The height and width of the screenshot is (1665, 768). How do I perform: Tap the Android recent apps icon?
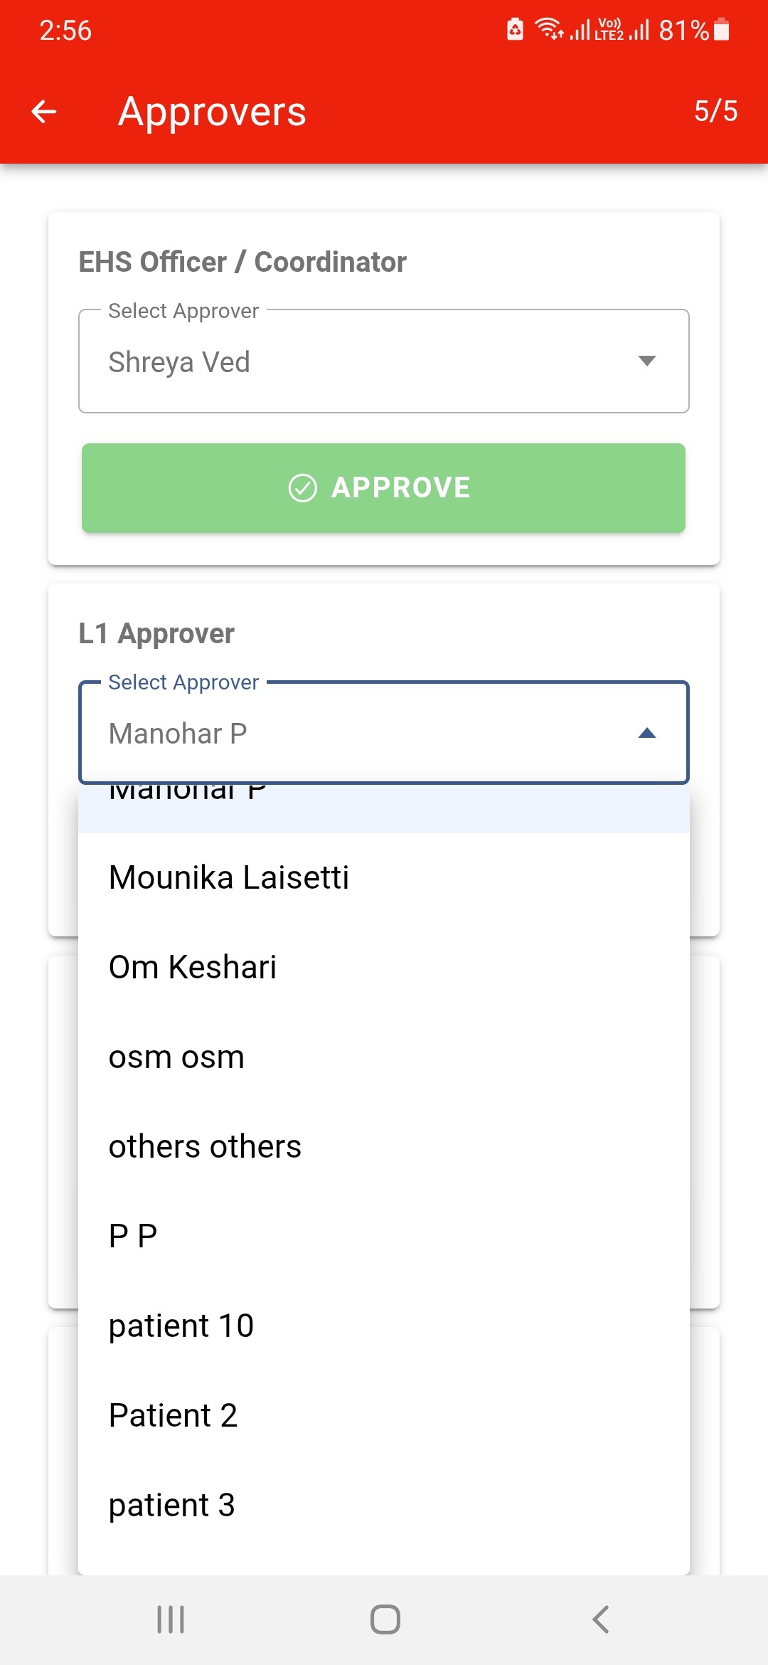[x=171, y=1619]
